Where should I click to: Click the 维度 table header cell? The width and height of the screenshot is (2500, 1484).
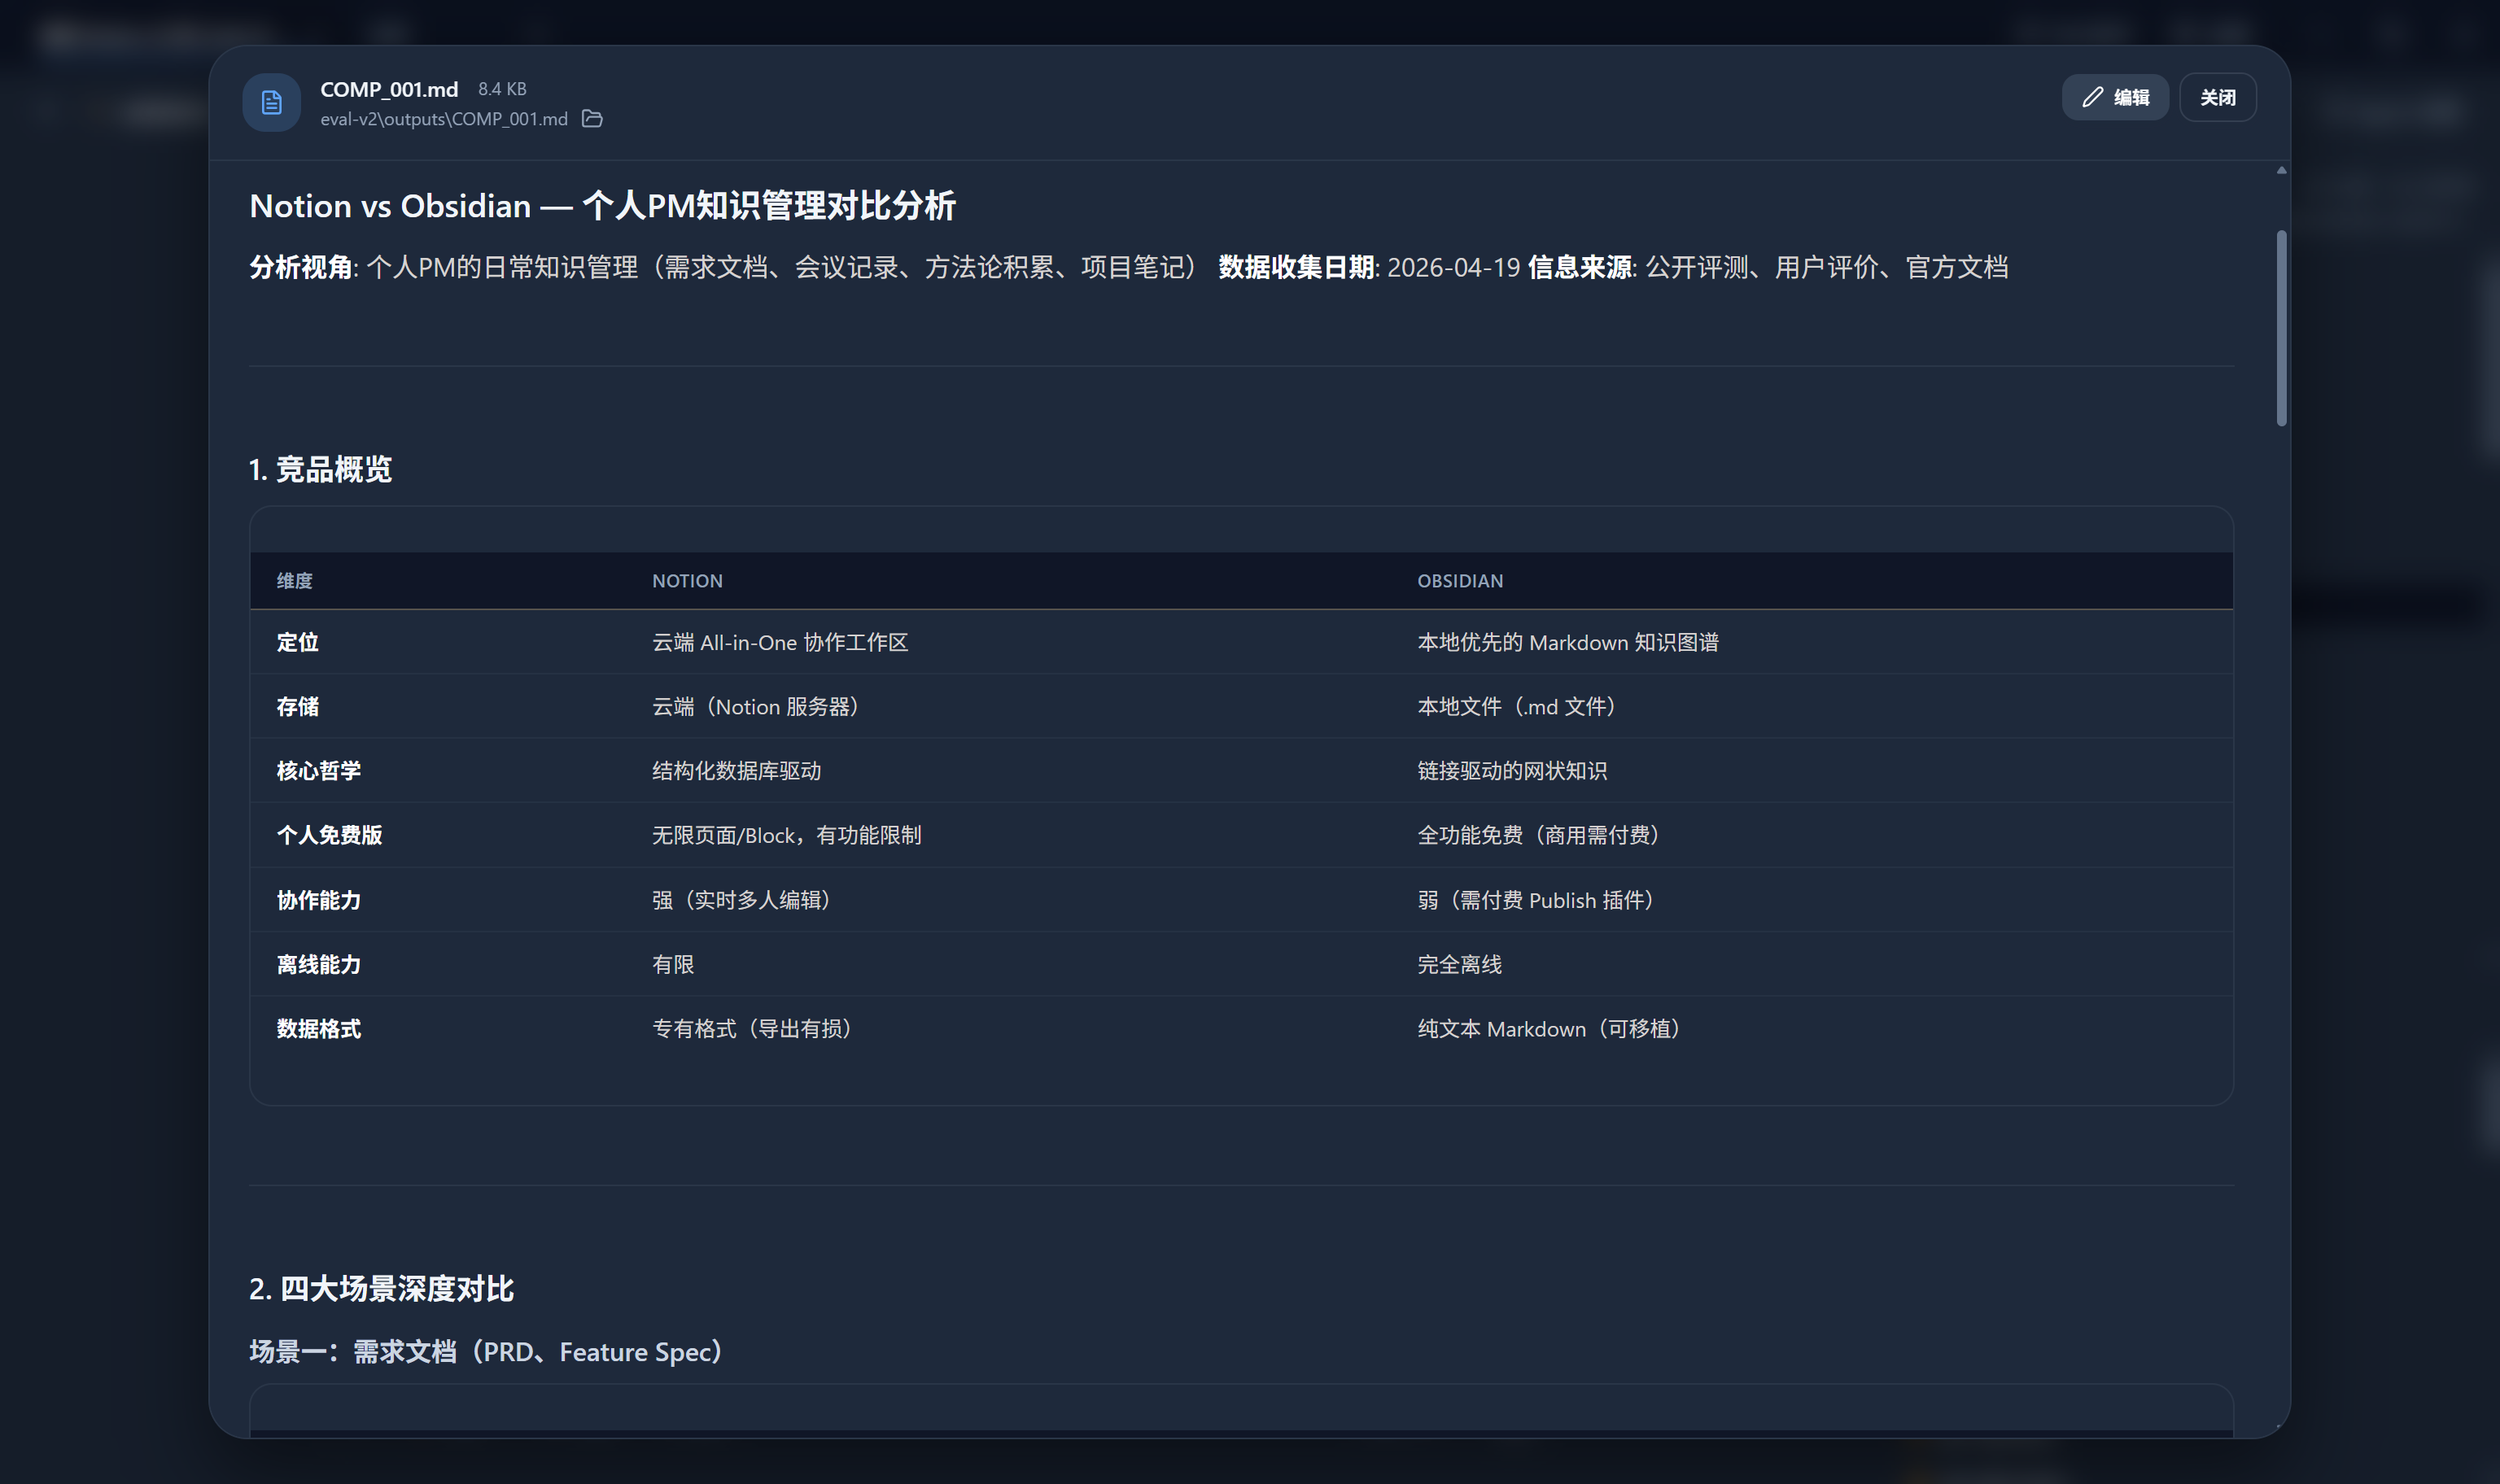click(295, 580)
